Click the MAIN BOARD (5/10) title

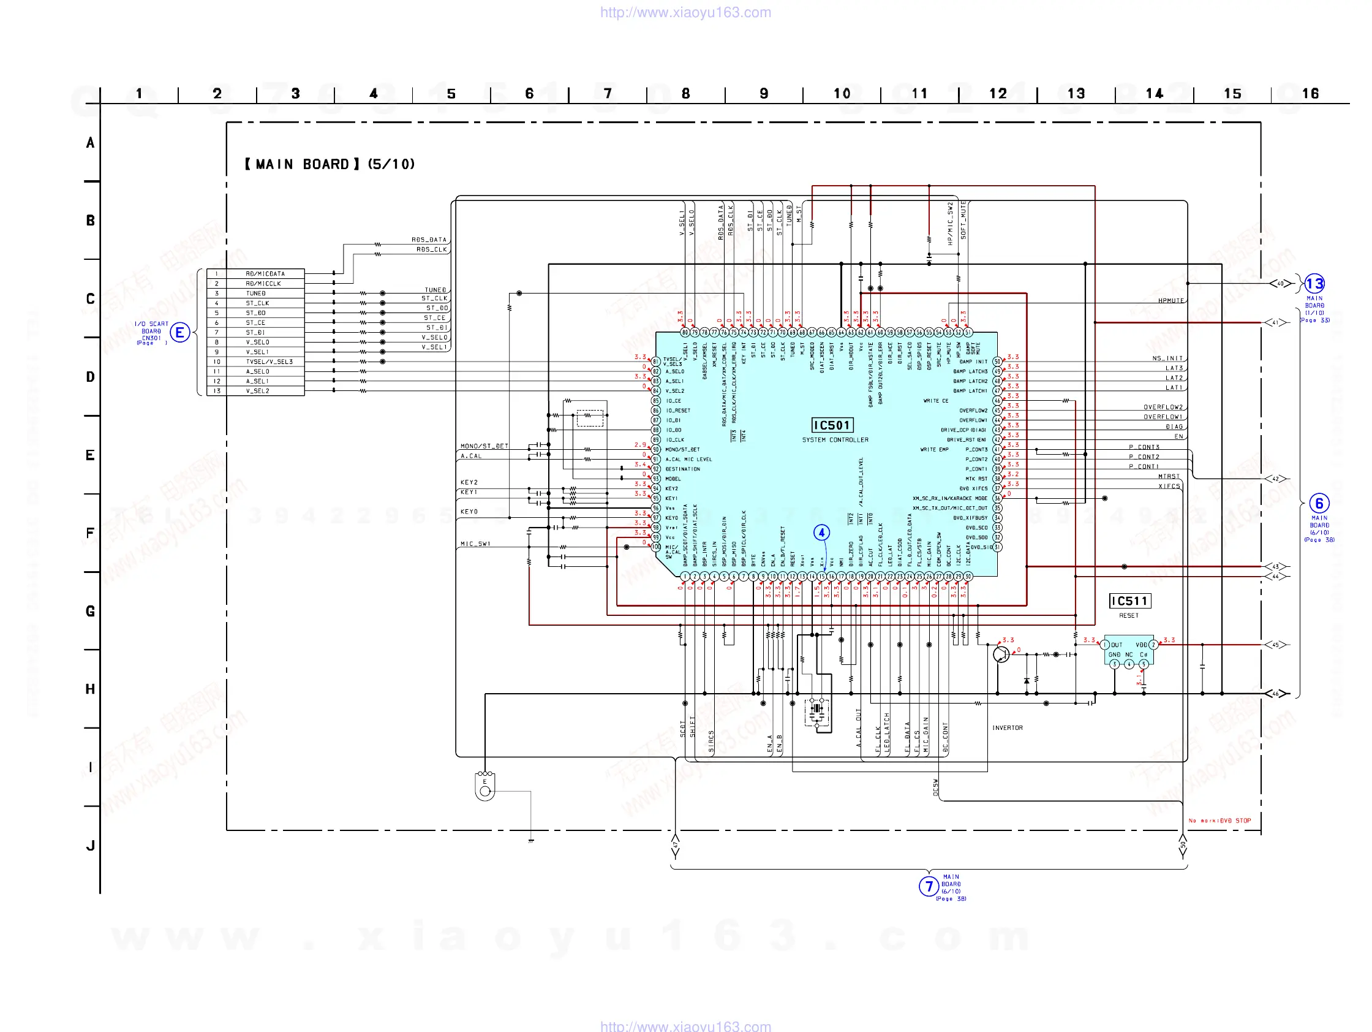pyautogui.click(x=330, y=164)
